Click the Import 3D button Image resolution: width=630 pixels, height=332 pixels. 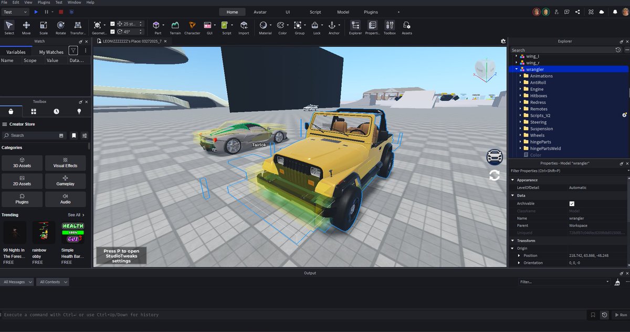244,27
